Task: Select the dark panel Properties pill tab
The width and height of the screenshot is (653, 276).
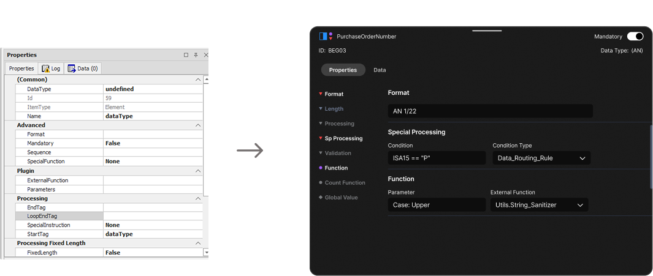Action: click(x=343, y=70)
